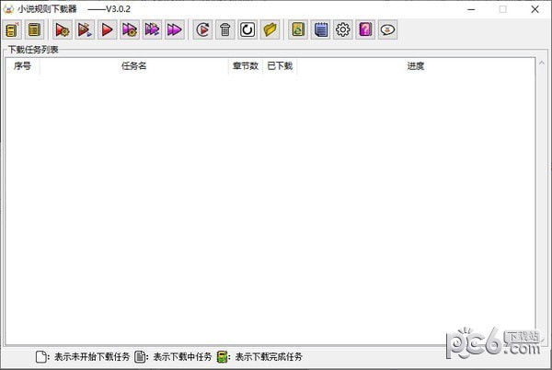Open download folder using yellow folder icon
Image resolution: width=552 pixels, height=370 pixels.
[270, 29]
